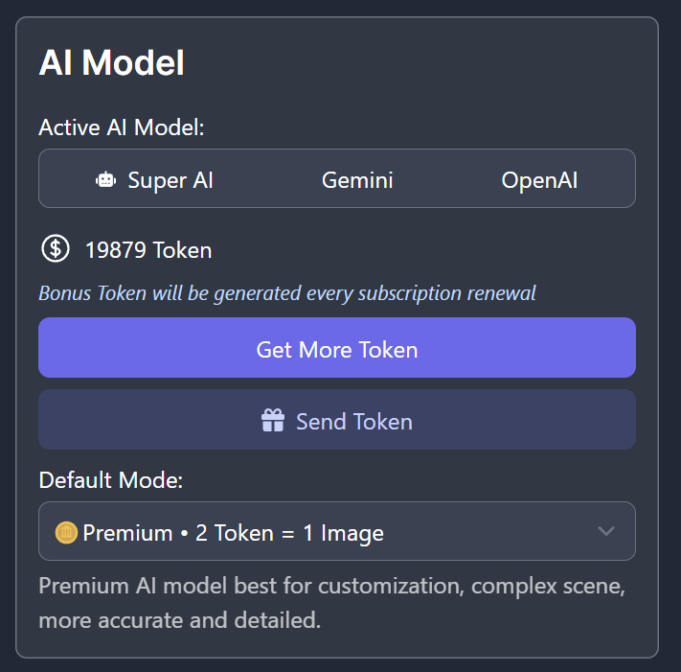The height and width of the screenshot is (672, 681).
Task: Open the Premium mode selection box
Action: [x=336, y=531]
